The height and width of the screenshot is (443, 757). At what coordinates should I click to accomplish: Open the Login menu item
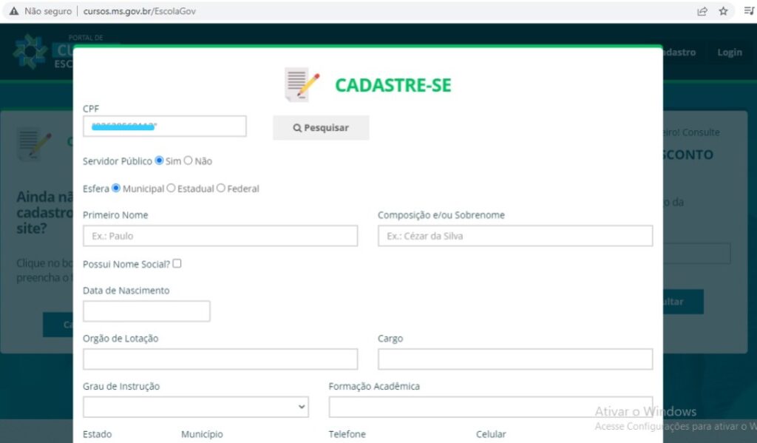pyautogui.click(x=730, y=53)
